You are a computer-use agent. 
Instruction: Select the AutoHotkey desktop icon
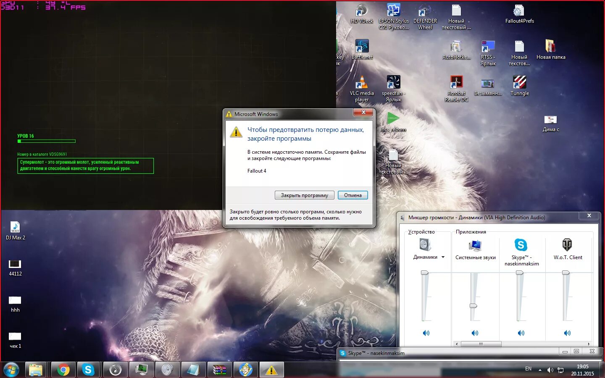[456, 50]
